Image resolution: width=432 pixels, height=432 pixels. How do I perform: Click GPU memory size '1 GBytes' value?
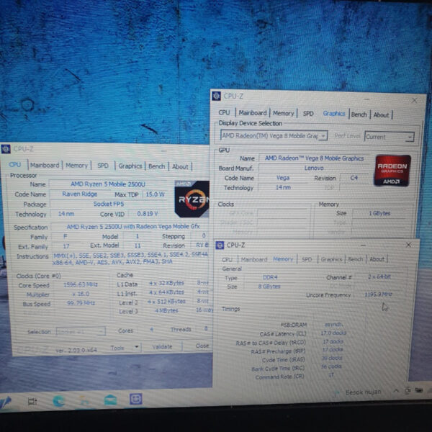[x=379, y=213]
